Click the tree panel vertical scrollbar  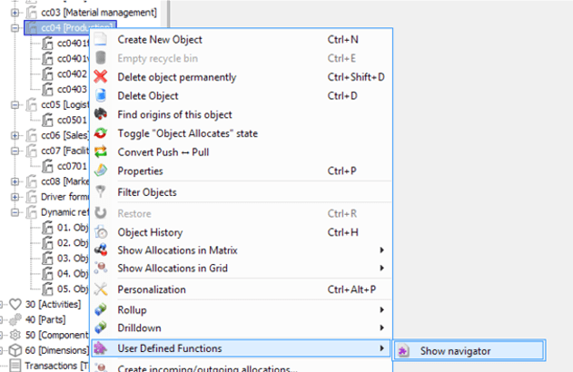click(168, 15)
